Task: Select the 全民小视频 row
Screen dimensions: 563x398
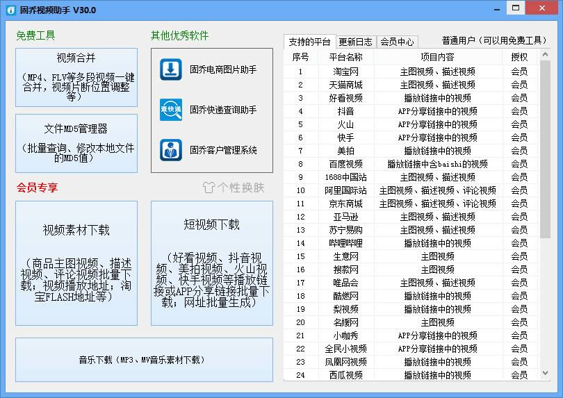Action: 411,349
